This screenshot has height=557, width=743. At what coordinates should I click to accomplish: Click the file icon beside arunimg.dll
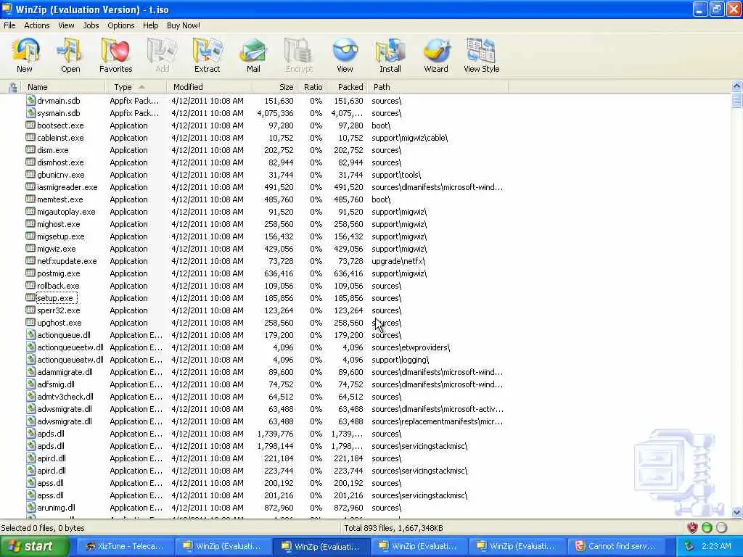click(x=30, y=507)
